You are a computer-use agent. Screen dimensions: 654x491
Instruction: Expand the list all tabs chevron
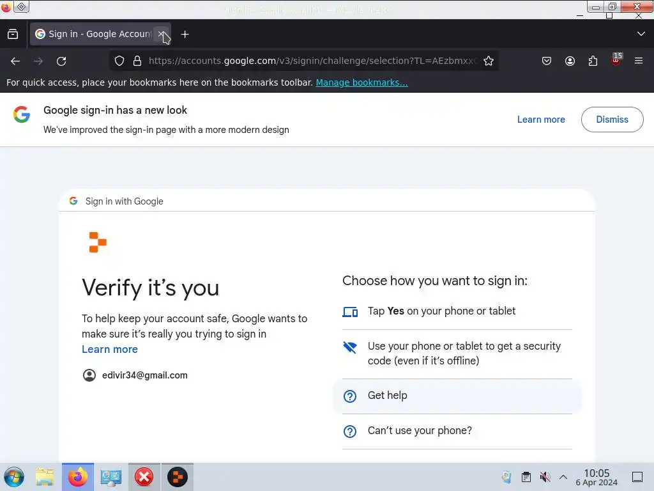coord(641,34)
